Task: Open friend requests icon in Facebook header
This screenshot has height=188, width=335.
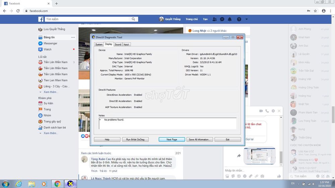Action: click(214, 19)
